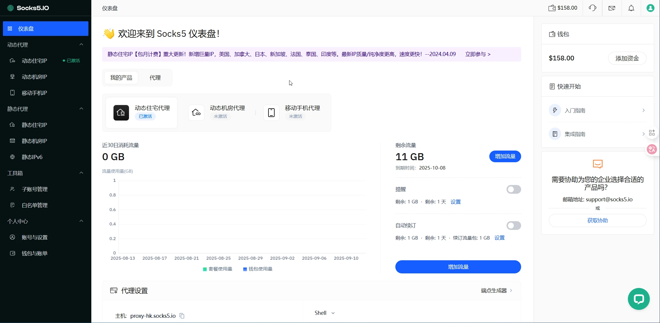Select the 动态住宅代理 product card
The image size is (660, 323).
tap(142, 113)
